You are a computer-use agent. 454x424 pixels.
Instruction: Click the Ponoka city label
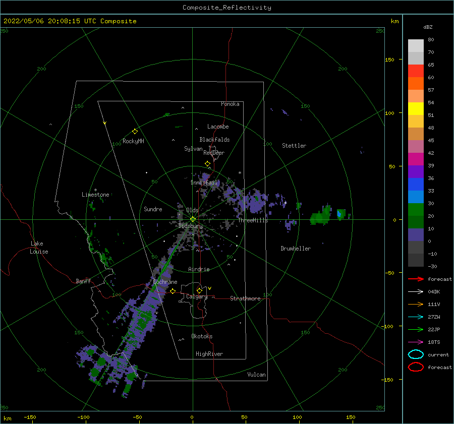tap(230, 104)
